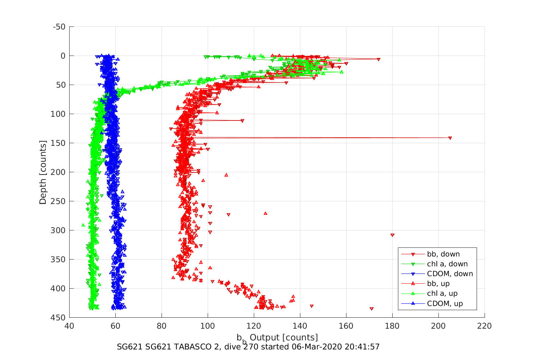This screenshot has width=536, height=357.
Task: Click the red down-triangle marker in the legend
Action: (x=413, y=255)
